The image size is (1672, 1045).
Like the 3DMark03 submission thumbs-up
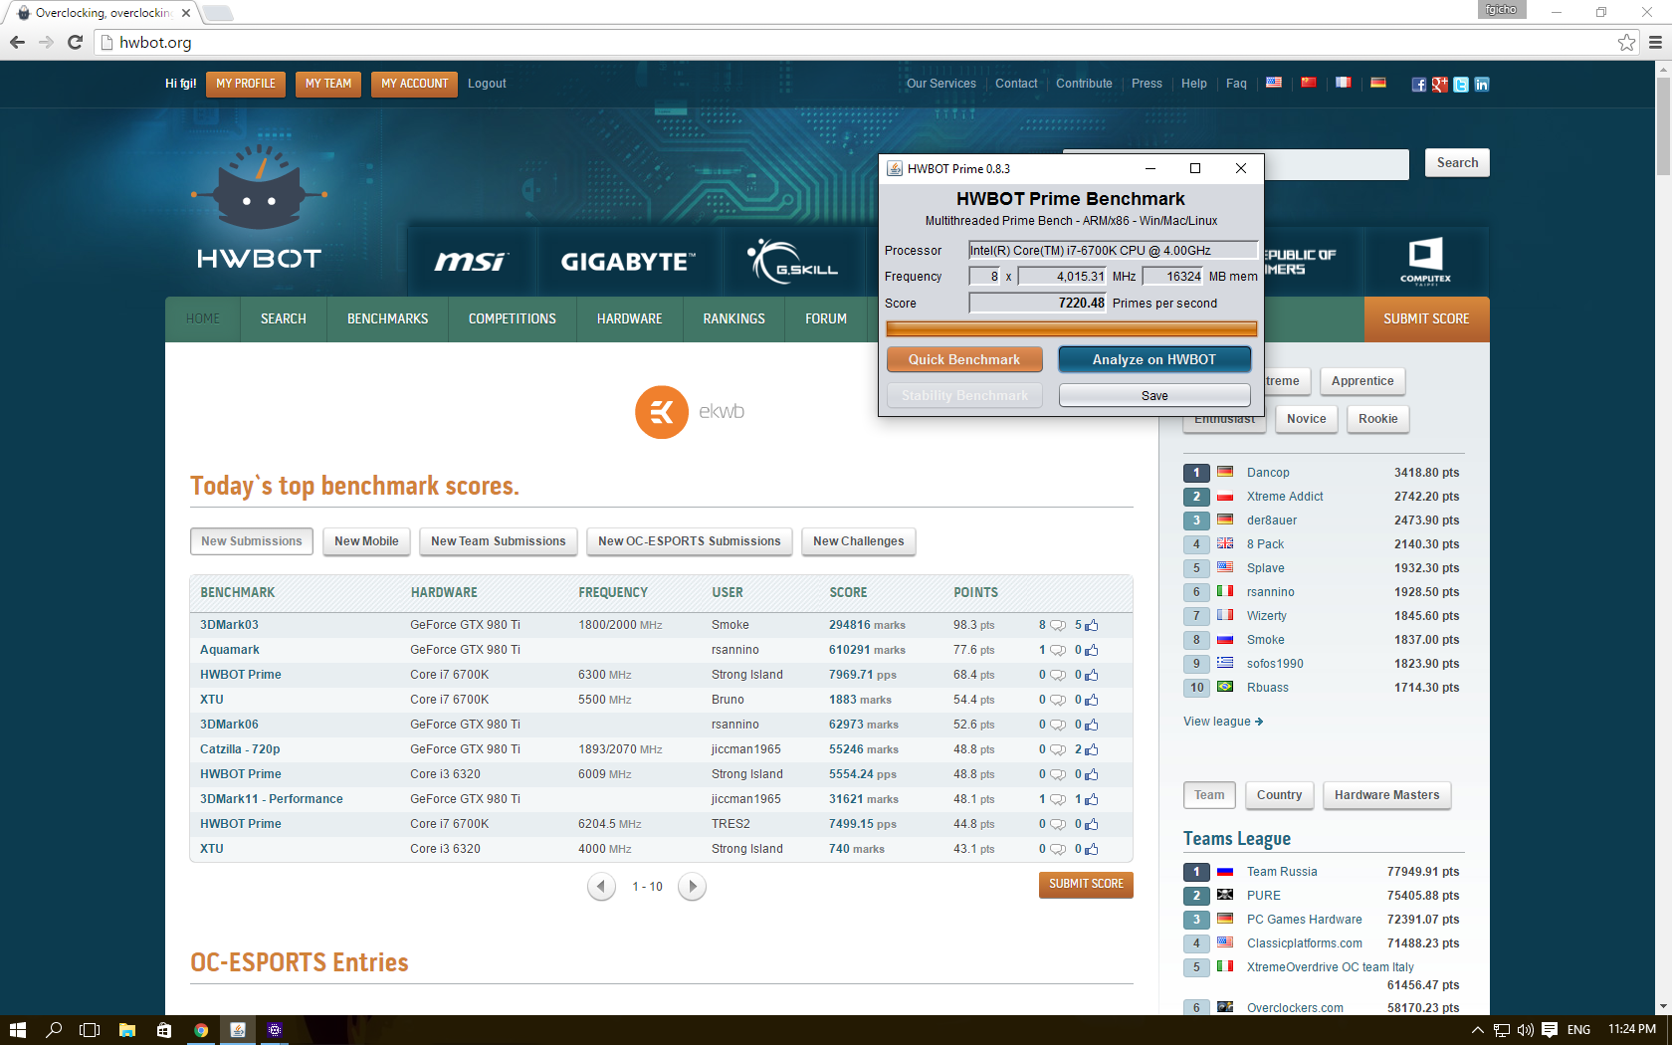1092,625
